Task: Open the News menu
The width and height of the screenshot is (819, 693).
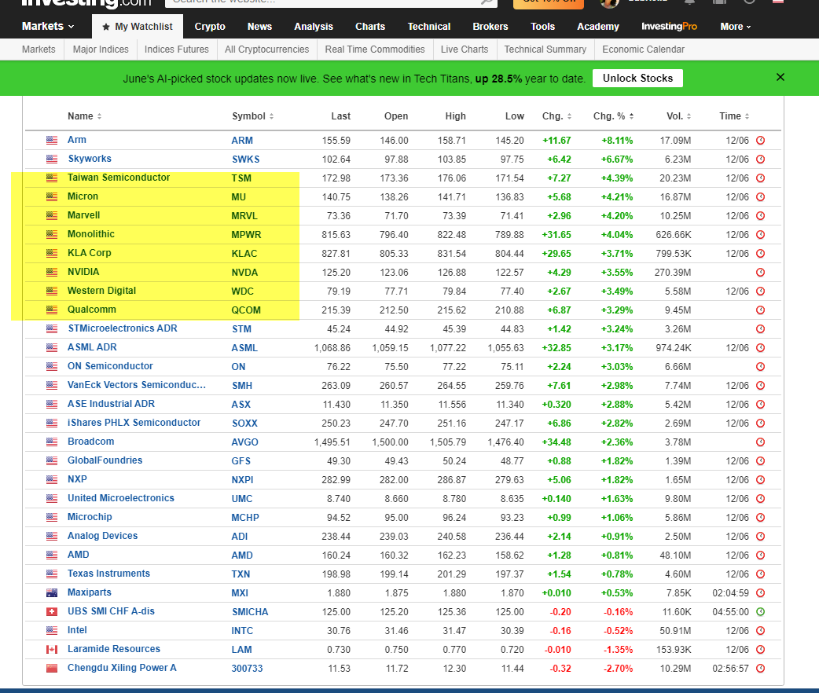Action: pos(259,27)
